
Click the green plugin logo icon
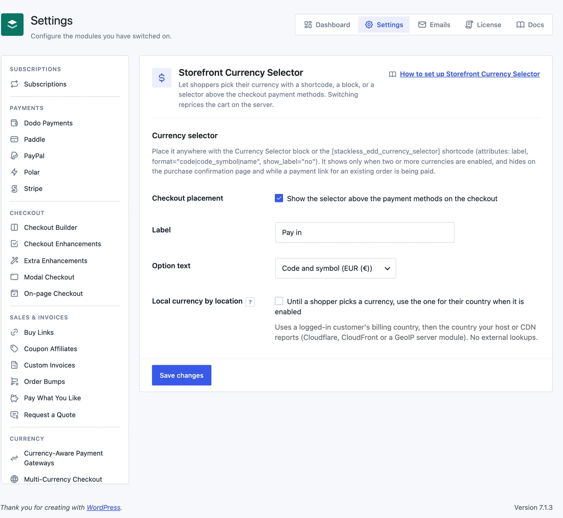12,25
